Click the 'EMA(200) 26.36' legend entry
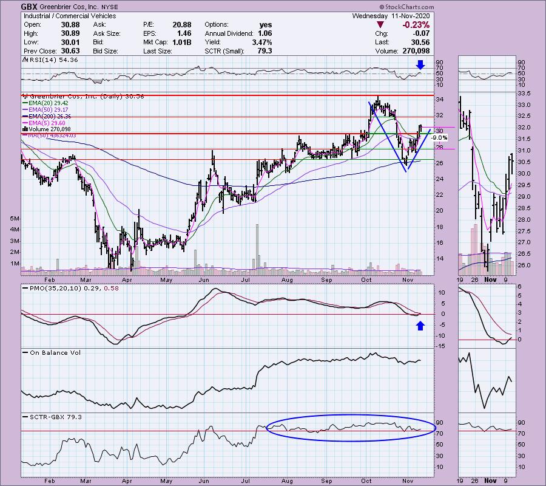 tap(50, 117)
